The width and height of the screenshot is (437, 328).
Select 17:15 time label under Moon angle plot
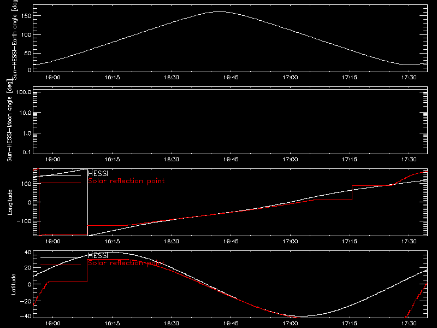tap(350, 160)
